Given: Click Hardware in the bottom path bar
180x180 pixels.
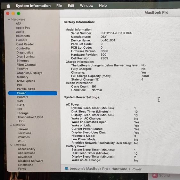Looking at the screenshot, I should 119,169.
